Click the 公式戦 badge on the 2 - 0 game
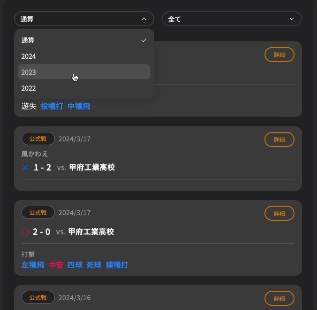Screen dimensions: 317x310 [x=38, y=212]
